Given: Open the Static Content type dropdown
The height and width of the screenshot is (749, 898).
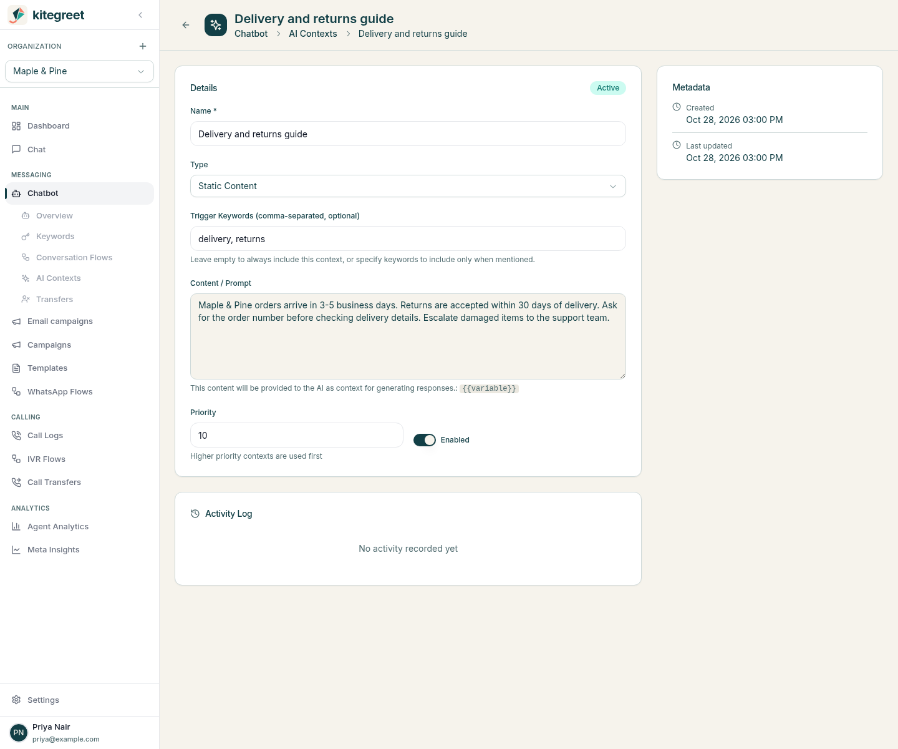Looking at the screenshot, I should click(x=408, y=186).
